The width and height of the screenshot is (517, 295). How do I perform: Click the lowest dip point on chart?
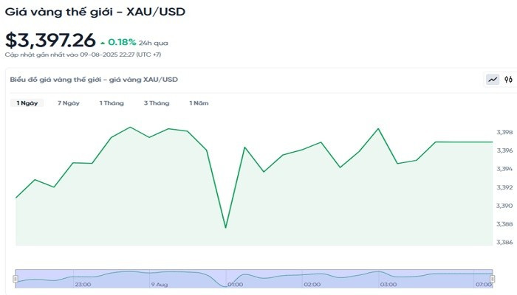point(225,227)
